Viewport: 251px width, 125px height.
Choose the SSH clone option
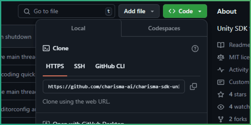pyautogui.click(x=79, y=66)
